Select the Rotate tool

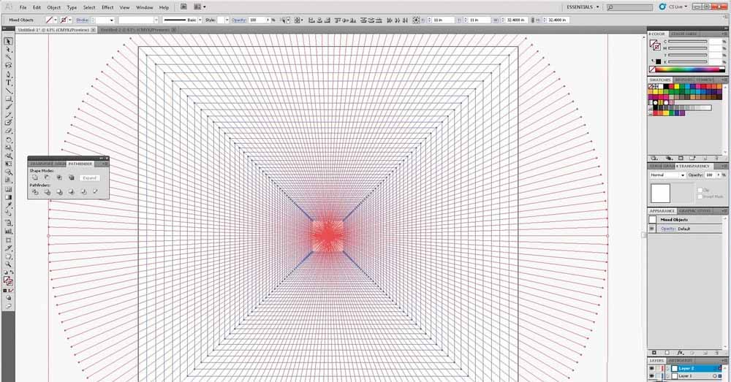[x=8, y=140]
